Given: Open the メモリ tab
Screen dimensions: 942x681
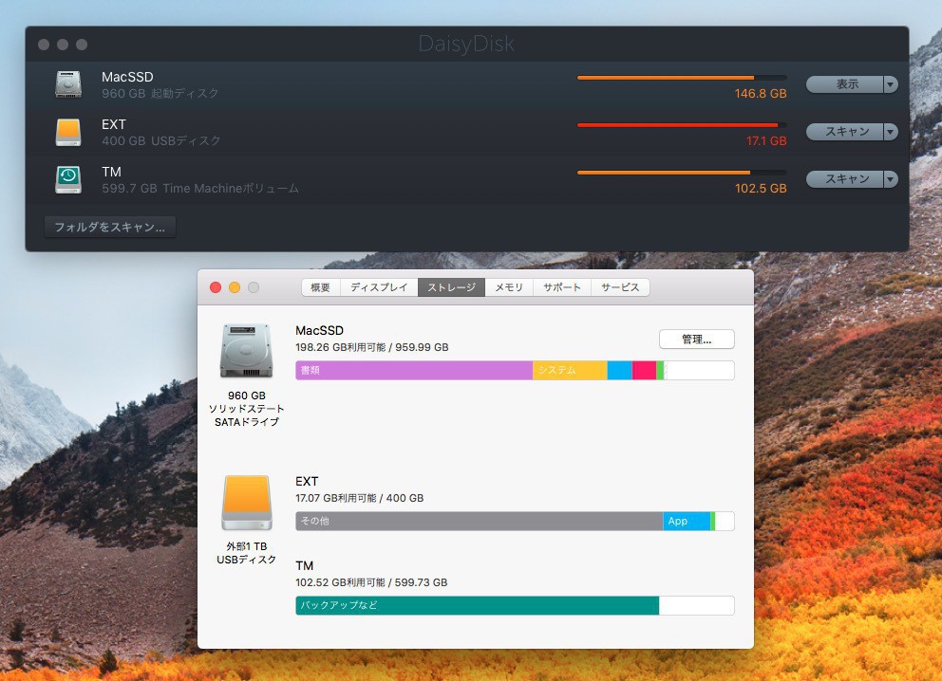Looking at the screenshot, I should [x=509, y=287].
